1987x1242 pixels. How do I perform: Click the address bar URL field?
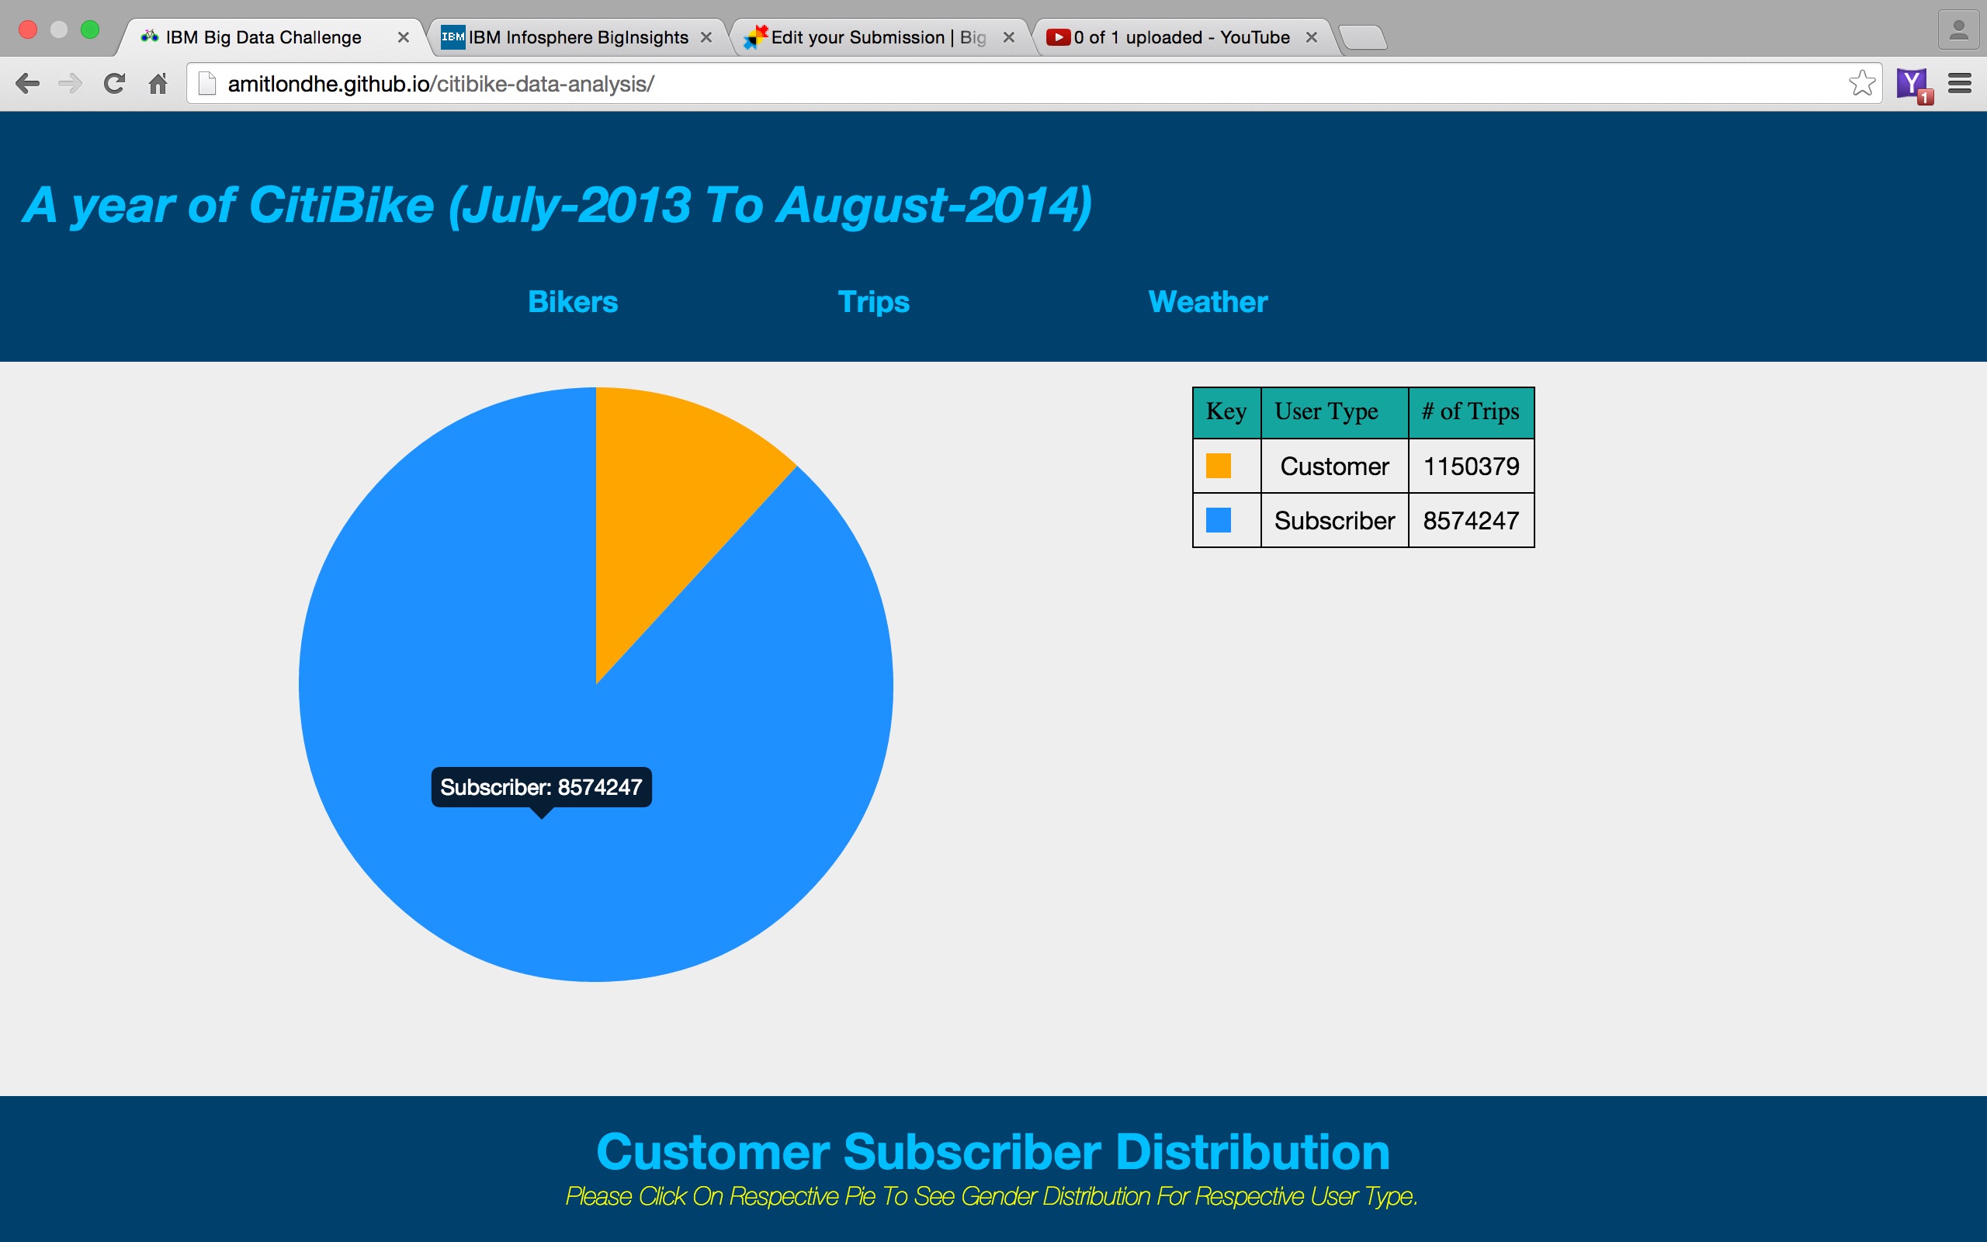(985, 84)
